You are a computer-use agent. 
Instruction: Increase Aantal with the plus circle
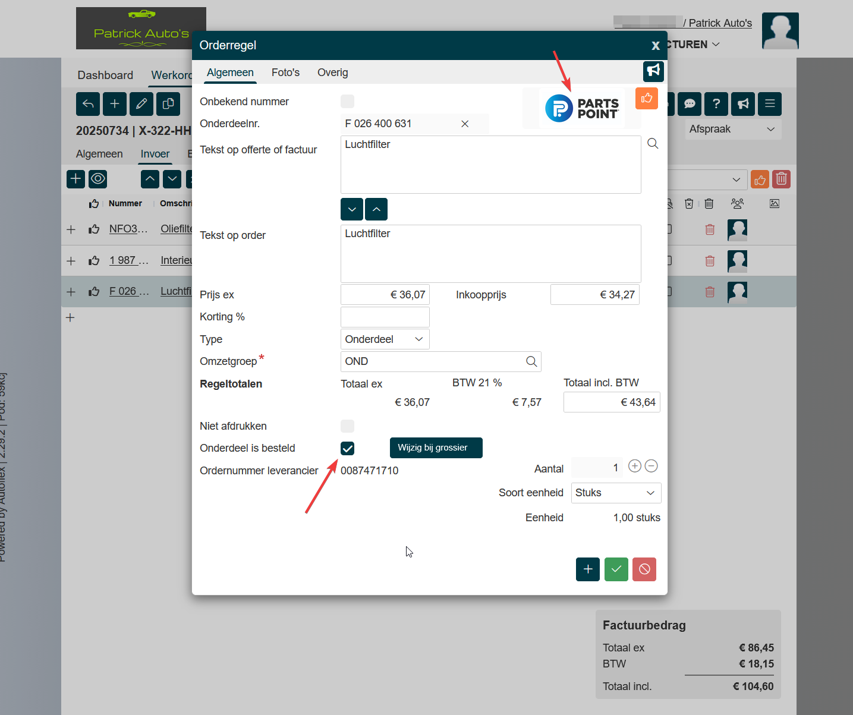pyautogui.click(x=635, y=467)
